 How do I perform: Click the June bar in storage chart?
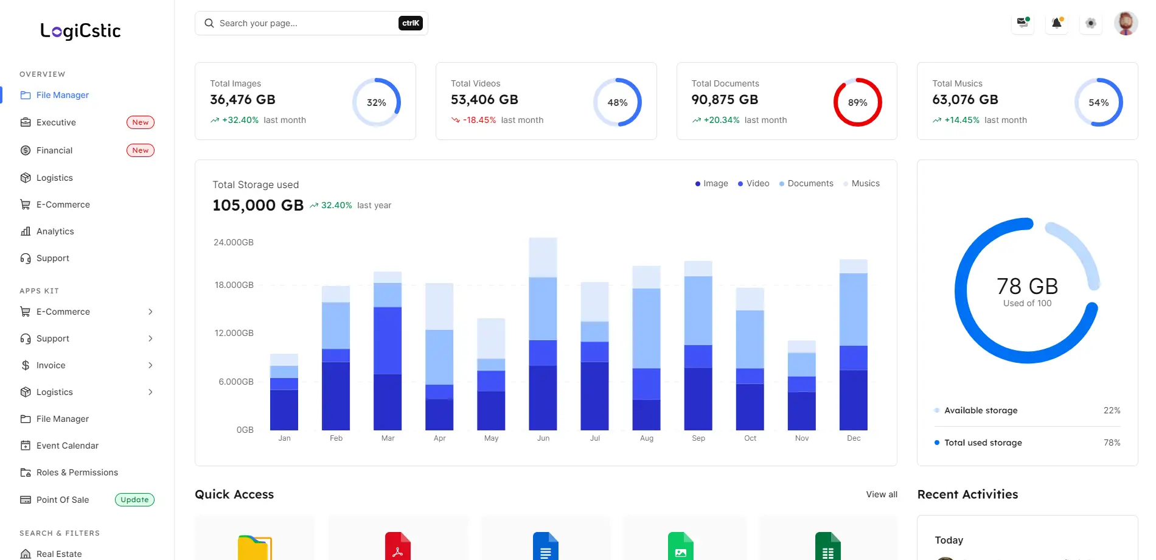(x=543, y=334)
